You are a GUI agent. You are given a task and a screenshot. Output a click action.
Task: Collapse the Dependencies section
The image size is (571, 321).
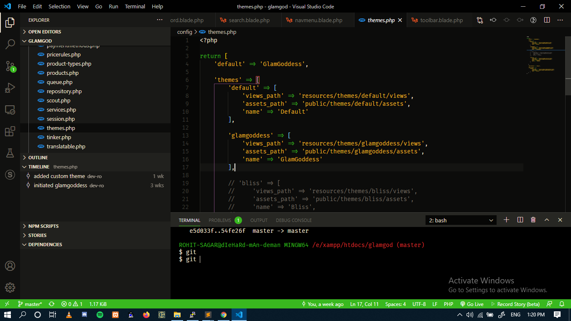(x=95, y=245)
